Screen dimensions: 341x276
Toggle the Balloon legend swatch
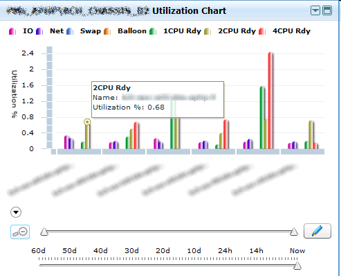pyautogui.click(x=107, y=31)
